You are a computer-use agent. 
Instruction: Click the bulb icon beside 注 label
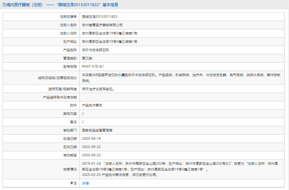tap(71, 183)
